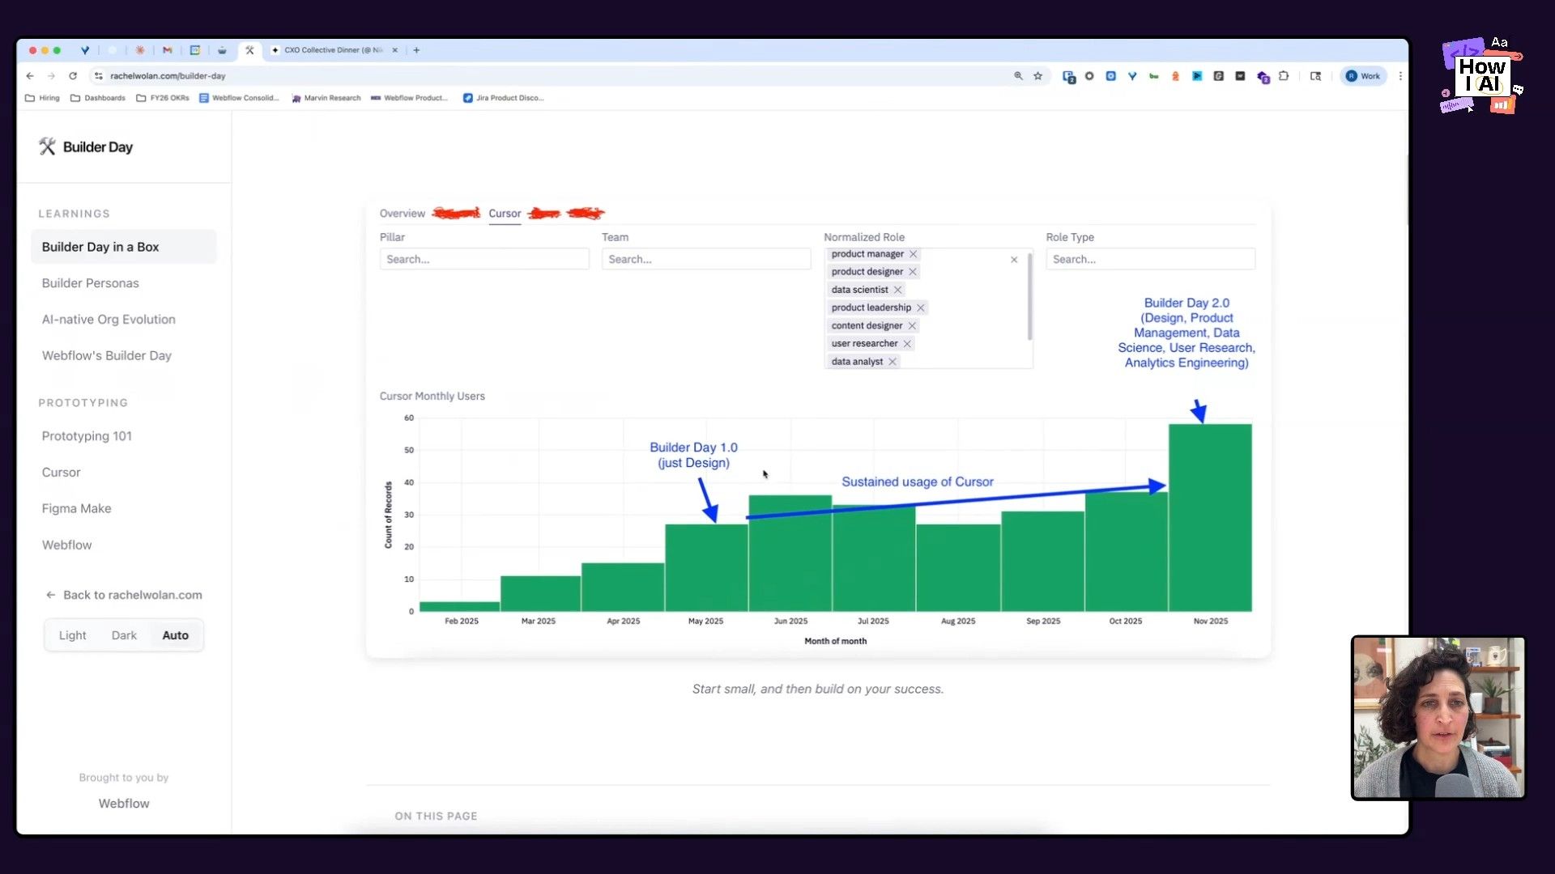Open the Marvin Research bookmark
The image size is (1555, 874).
pos(326,98)
